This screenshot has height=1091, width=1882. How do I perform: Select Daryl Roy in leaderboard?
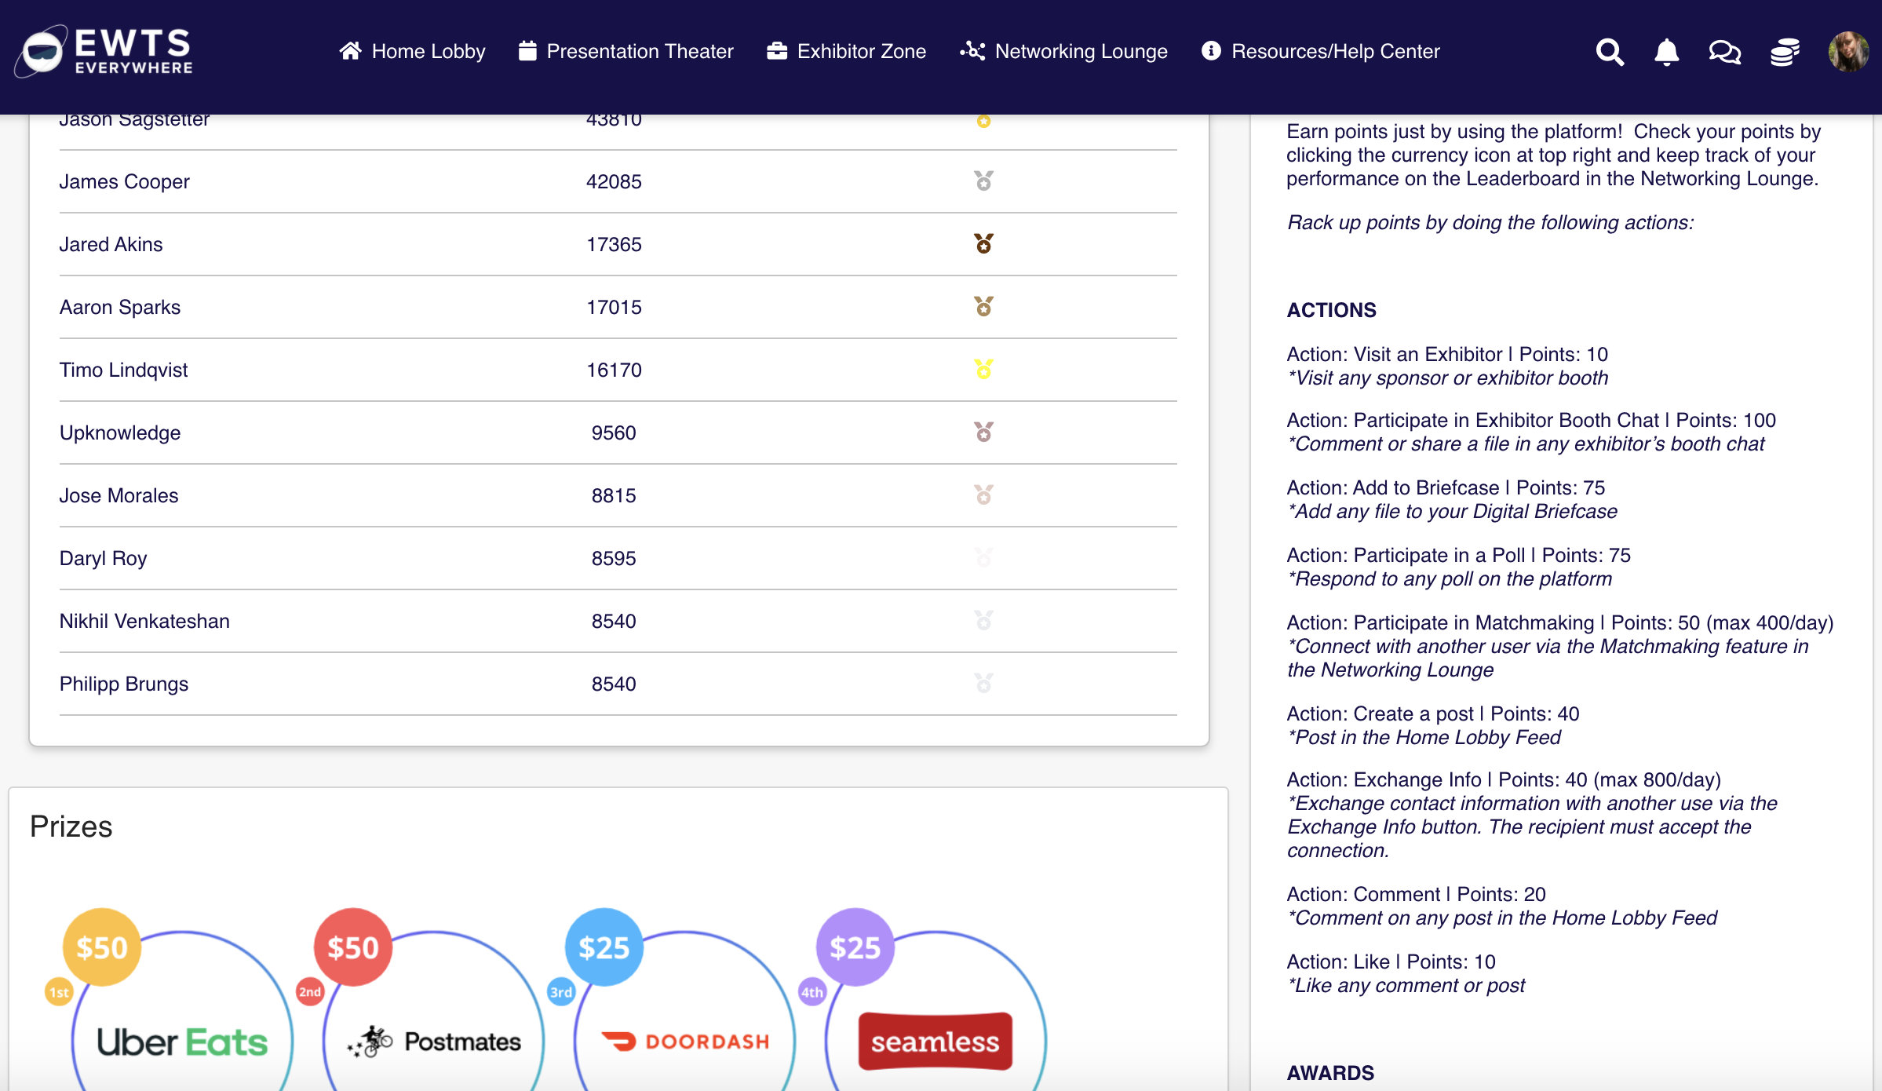(103, 558)
